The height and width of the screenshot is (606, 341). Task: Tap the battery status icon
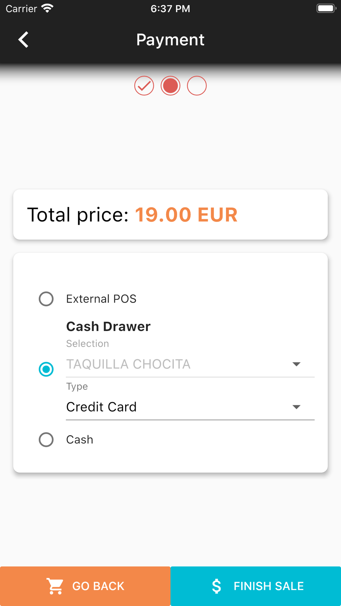point(326,8)
